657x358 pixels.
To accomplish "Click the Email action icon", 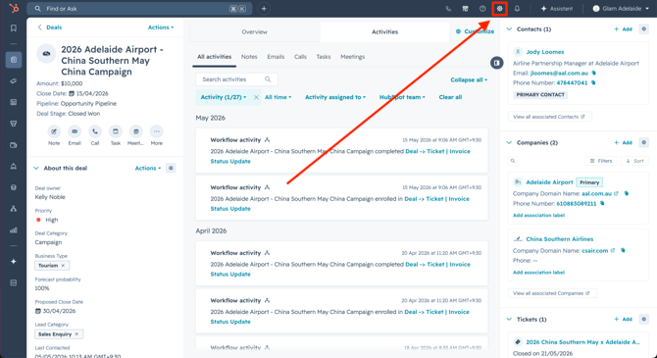I will pos(75,131).
